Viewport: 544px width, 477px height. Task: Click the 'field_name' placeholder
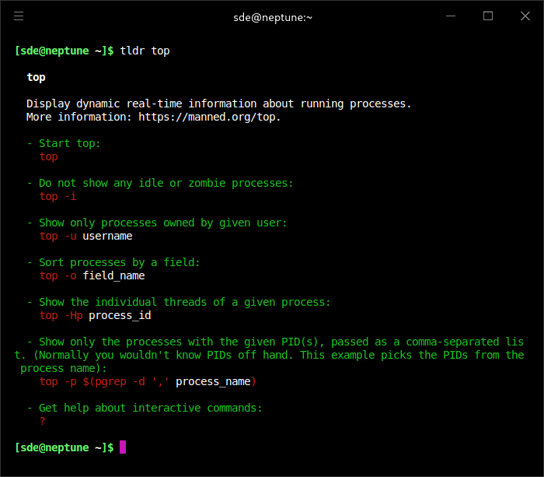coord(113,275)
